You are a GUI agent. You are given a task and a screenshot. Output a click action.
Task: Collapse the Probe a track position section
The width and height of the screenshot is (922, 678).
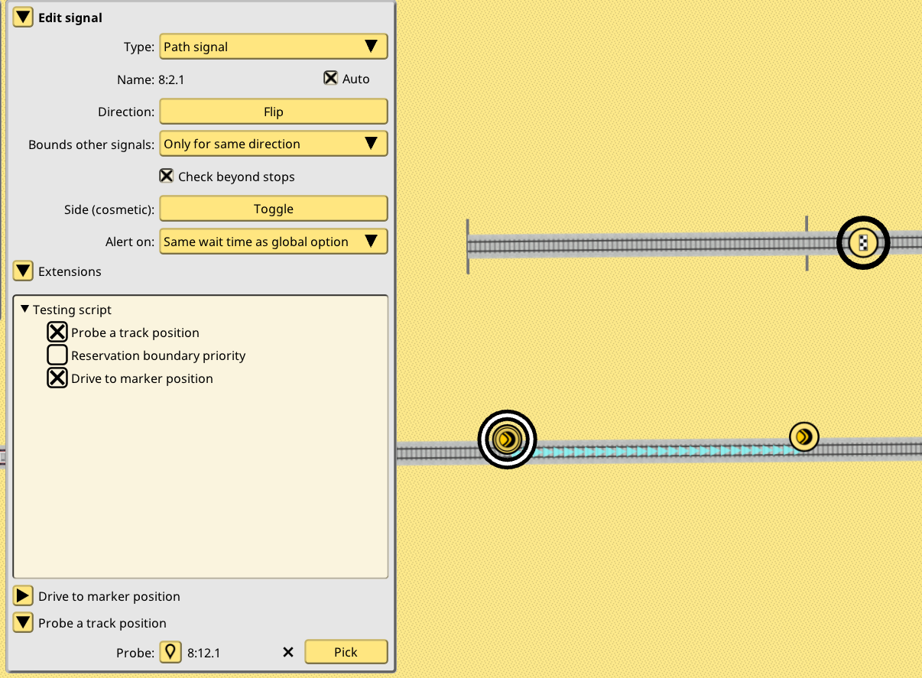pos(24,623)
